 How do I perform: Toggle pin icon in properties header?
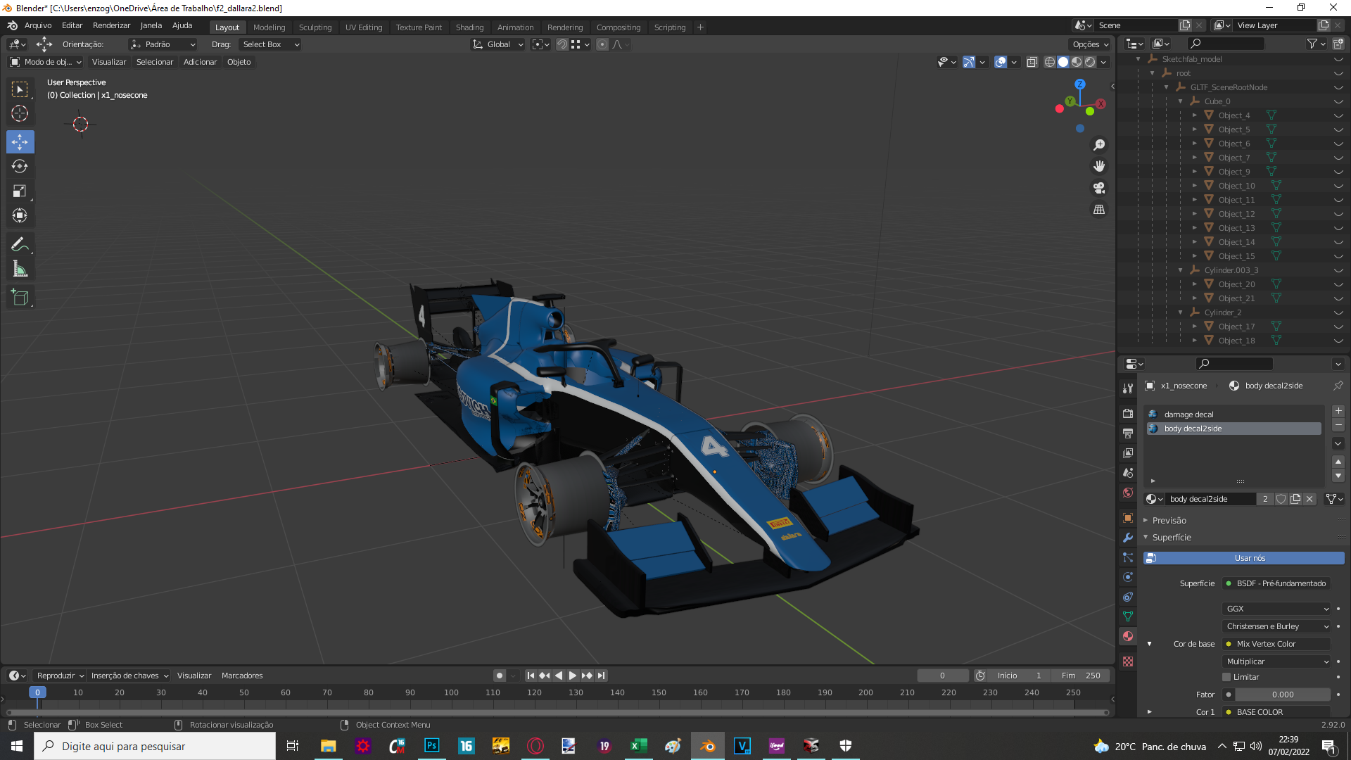1338,386
